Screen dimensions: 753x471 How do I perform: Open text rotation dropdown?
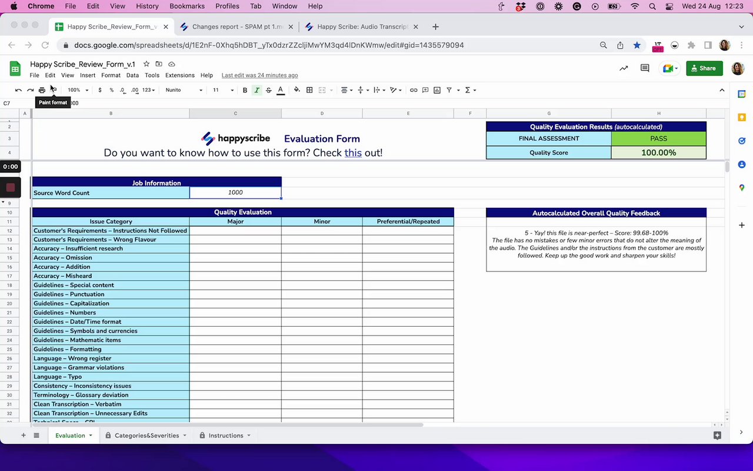(x=396, y=90)
